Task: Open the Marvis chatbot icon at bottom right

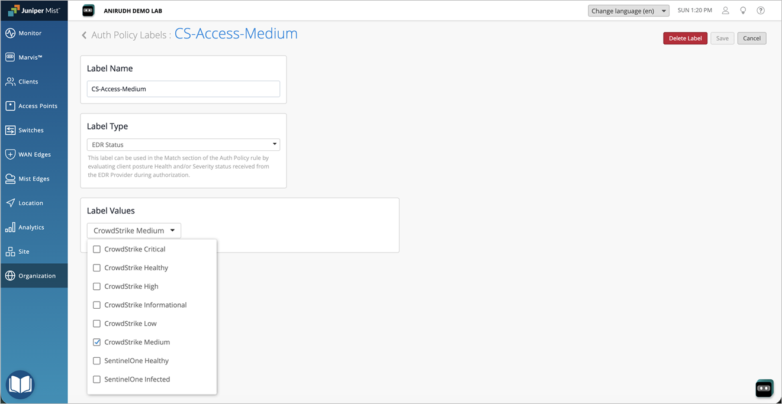Action: 764,388
